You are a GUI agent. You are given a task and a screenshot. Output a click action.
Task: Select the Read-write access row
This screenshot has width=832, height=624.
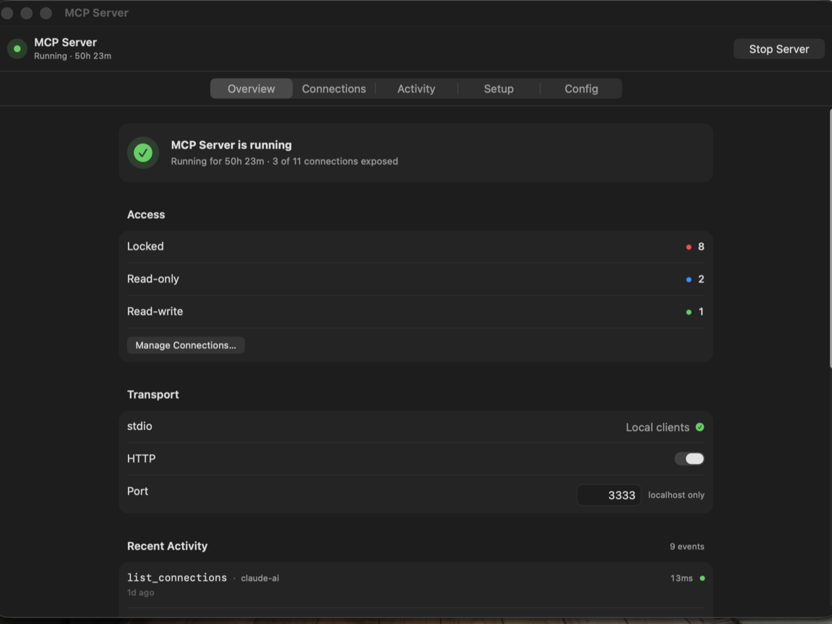click(416, 311)
